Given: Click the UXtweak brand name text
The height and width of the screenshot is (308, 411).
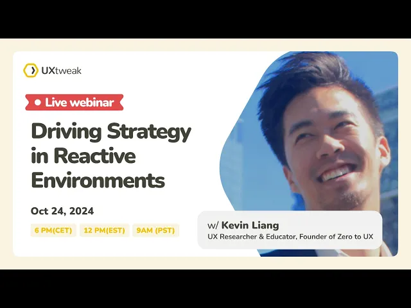Looking at the screenshot, I should [x=62, y=71].
